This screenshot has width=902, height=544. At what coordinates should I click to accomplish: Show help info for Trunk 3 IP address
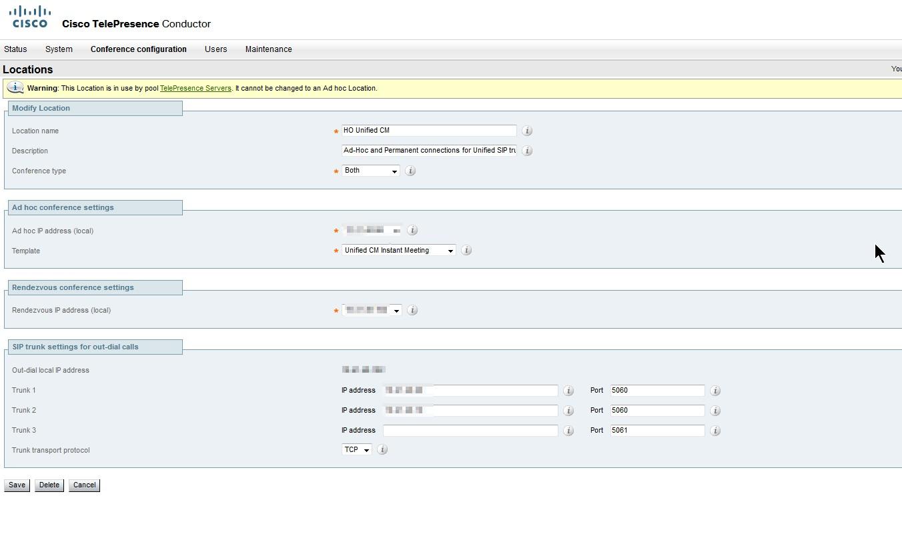(568, 431)
